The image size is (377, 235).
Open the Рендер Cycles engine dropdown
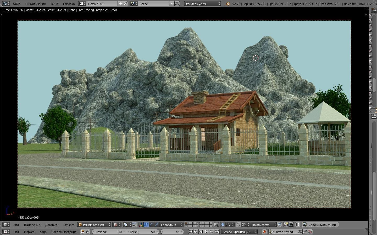203,4
